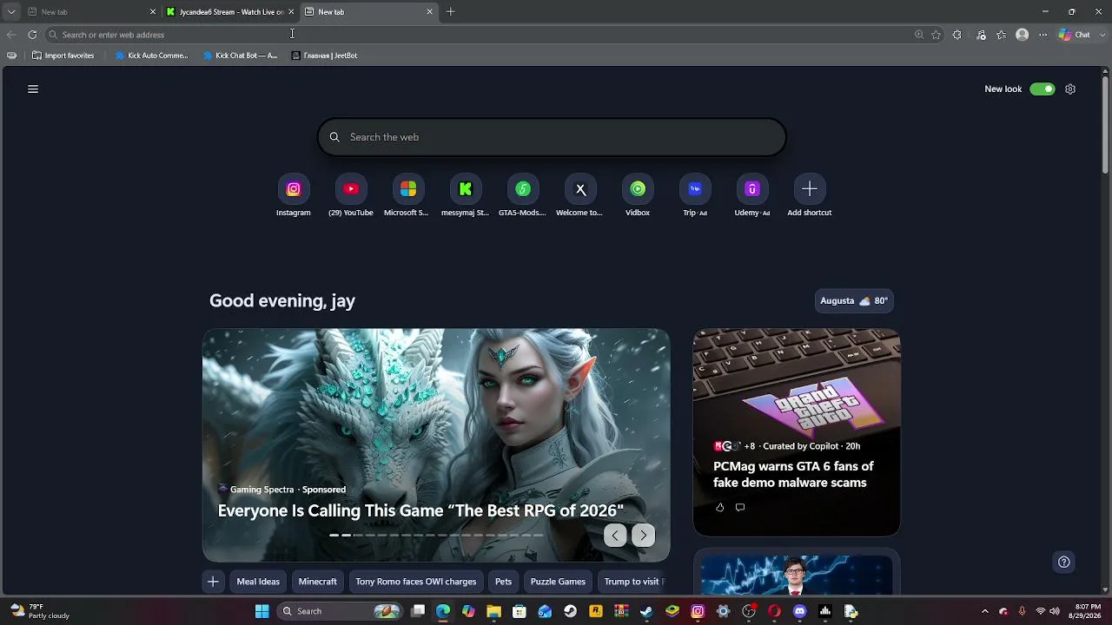The width and height of the screenshot is (1112, 625).
Task: Open the taskbar weather widget
Action: (39, 611)
